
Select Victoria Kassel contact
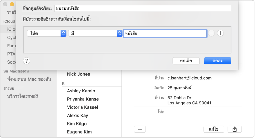point(82,107)
